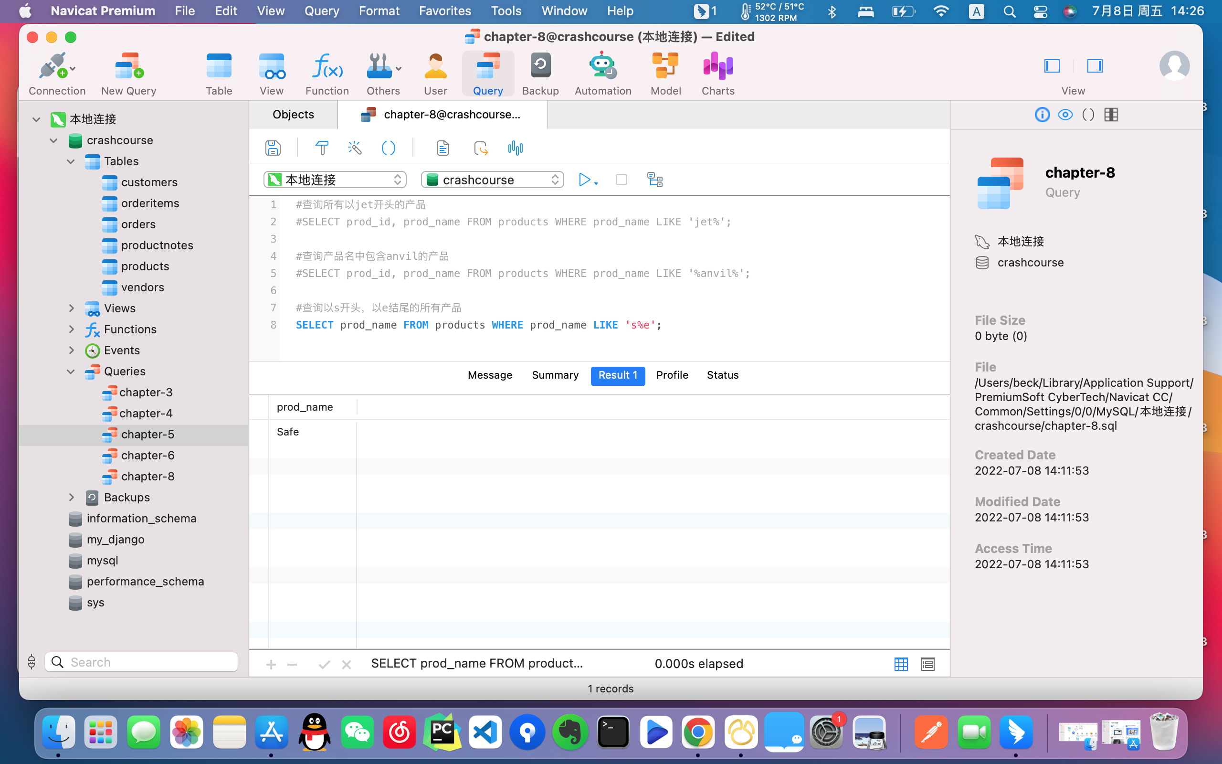The width and height of the screenshot is (1222, 764).
Task: Open the code snippets parentheses icon in right panel
Action: (1088, 115)
